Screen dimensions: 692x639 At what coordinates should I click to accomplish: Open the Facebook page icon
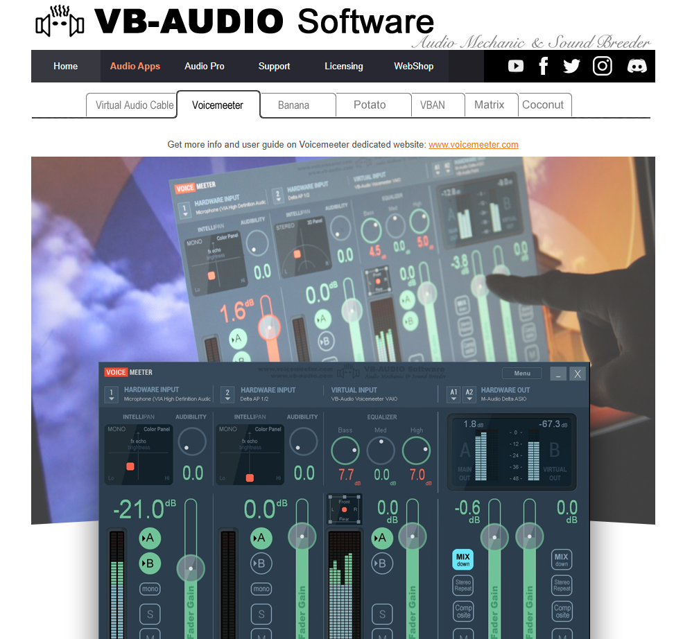click(544, 66)
